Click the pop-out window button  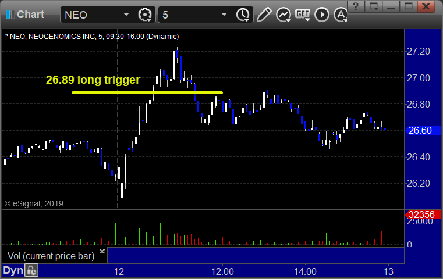pos(373,6)
